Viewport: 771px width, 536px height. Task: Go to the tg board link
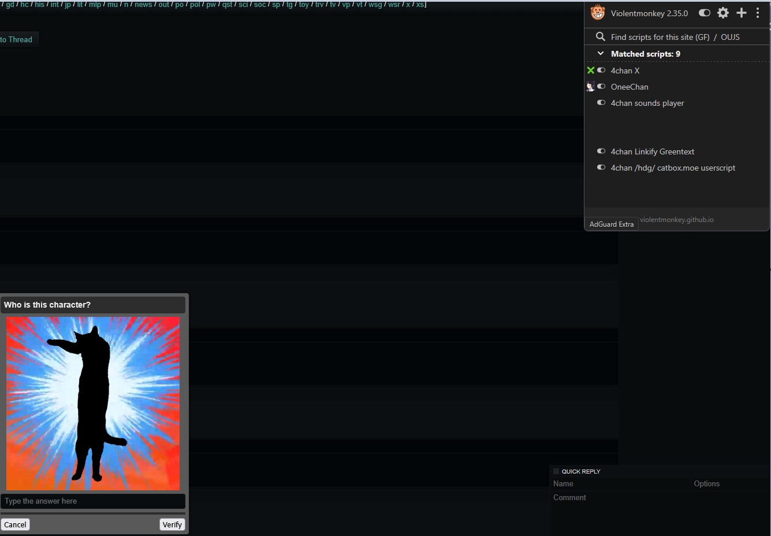[289, 5]
